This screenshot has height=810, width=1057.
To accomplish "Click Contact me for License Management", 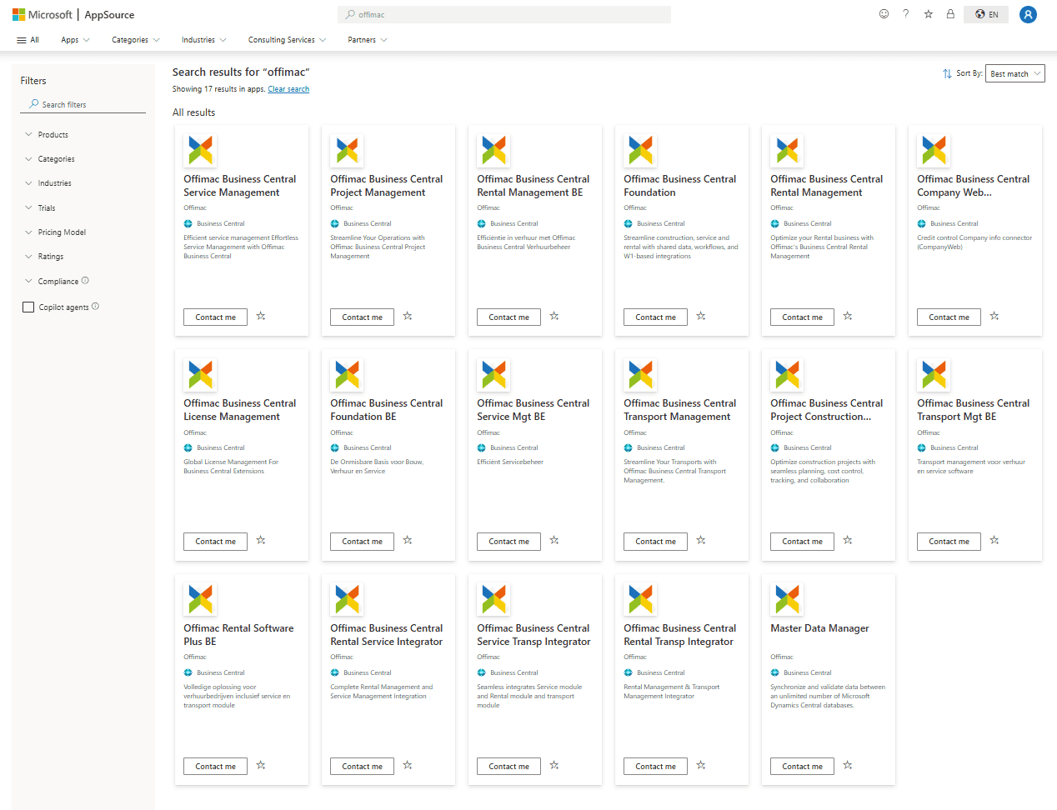I will [215, 541].
